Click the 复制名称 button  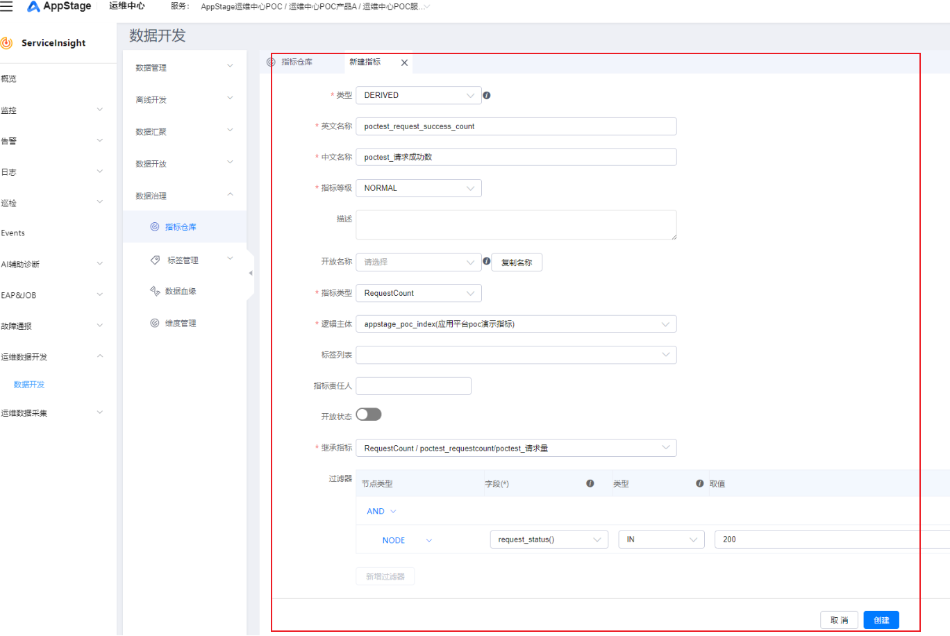point(517,262)
